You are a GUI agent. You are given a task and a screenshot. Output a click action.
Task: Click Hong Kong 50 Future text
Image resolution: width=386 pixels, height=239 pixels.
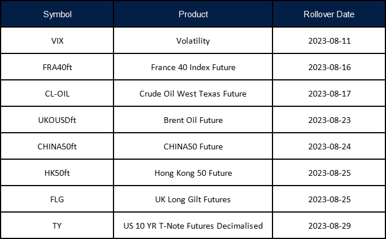pos(193,173)
